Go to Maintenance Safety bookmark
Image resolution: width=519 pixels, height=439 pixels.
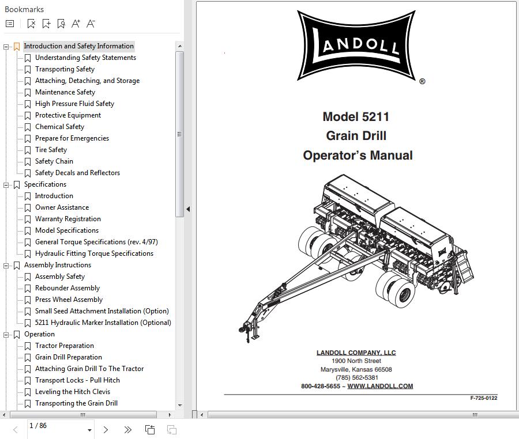pos(65,92)
